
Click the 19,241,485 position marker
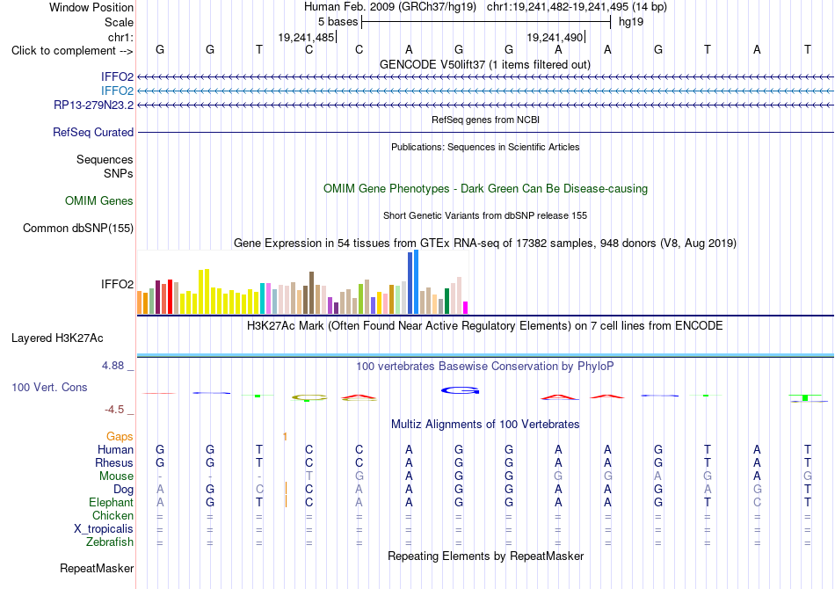click(x=306, y=37)
